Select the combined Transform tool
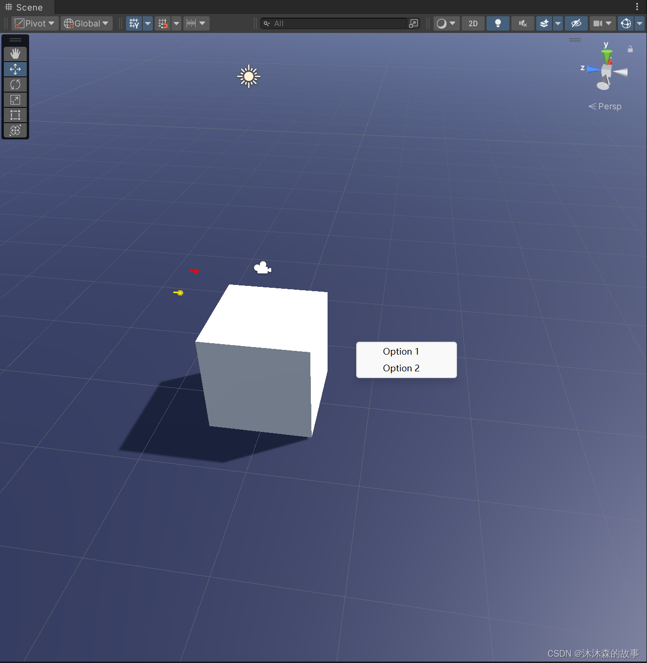 [x=15, y=130]
